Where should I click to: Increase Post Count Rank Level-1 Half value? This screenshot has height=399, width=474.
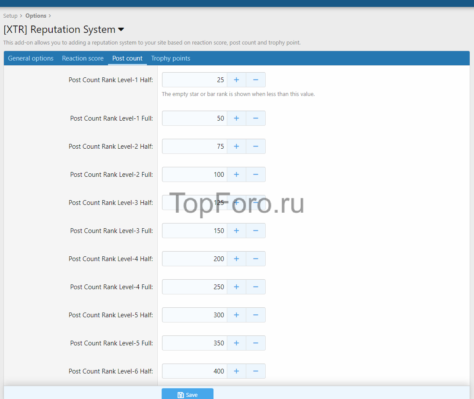click(x=236, y=80)
